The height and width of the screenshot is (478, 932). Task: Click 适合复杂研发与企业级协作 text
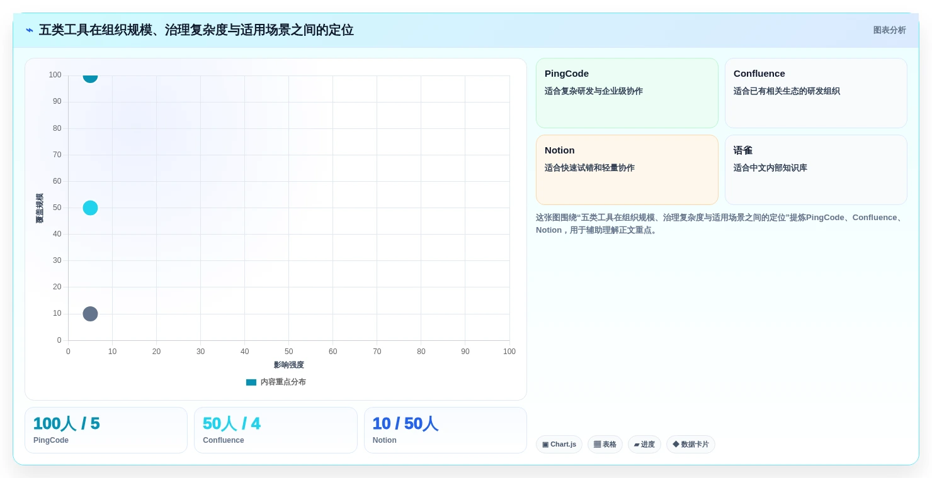click(594, 91)
